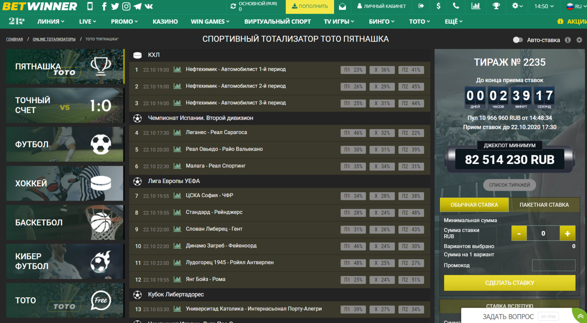Click the phone callback icon
This screenshot has width=587, height=323.
[x=456, y=6]
